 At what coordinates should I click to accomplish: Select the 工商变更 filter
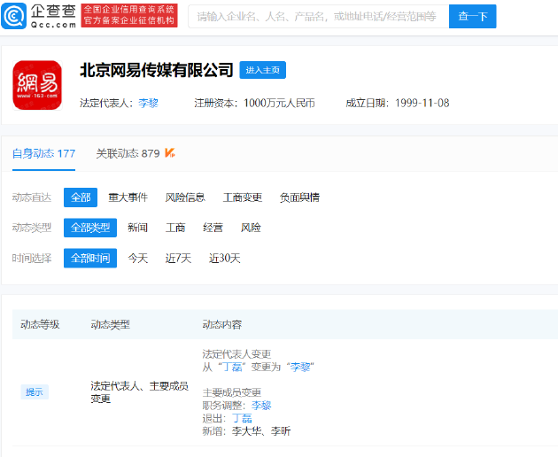click(242, 198)
